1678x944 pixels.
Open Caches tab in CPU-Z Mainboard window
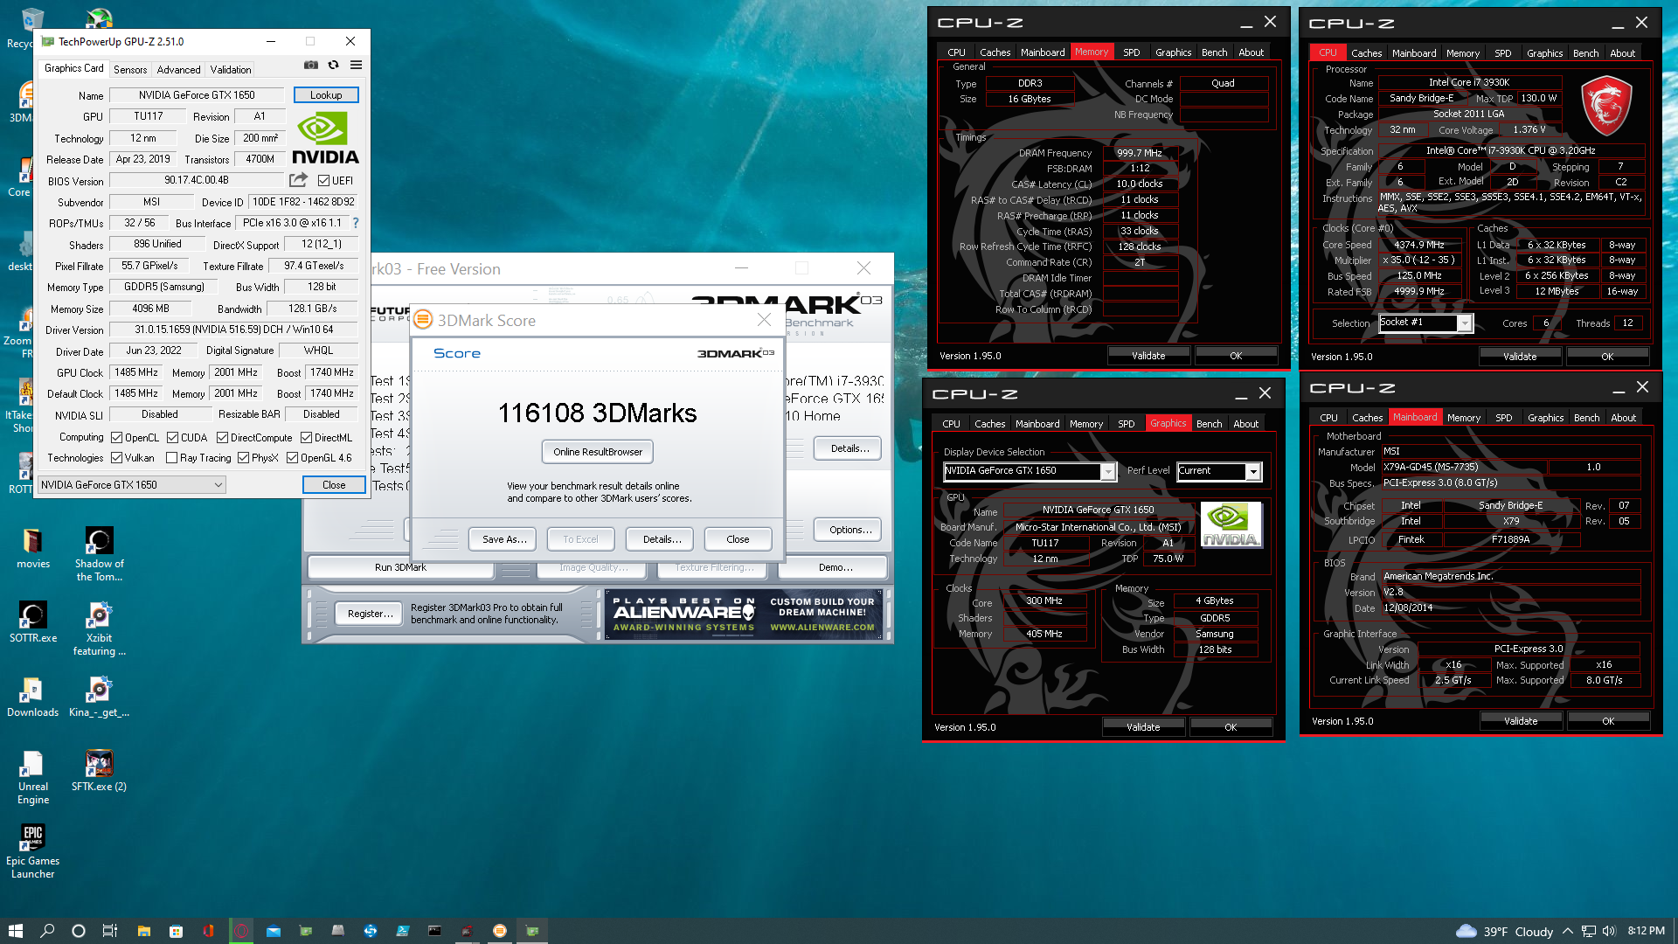point(1367,418)
